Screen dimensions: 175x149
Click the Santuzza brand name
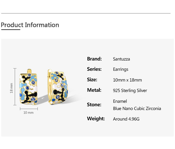tap(121, 59)
